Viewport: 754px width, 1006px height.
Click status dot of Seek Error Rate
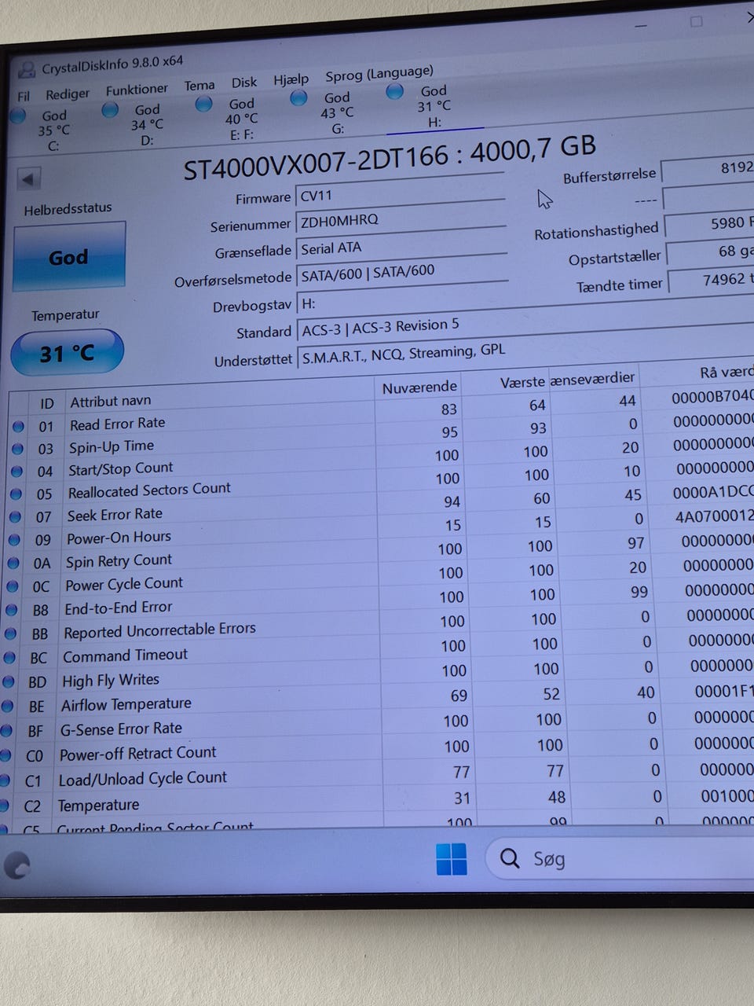point(15,517)
